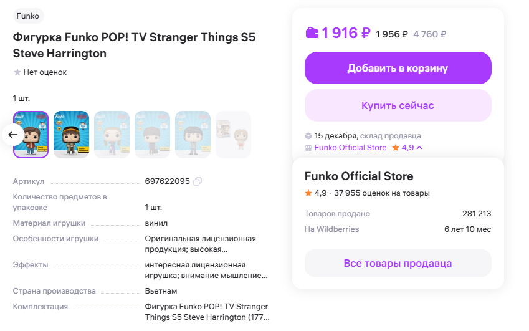529x331 pixels.
Task: Add item via Добавить в корзину
Action: coord(398,68)
